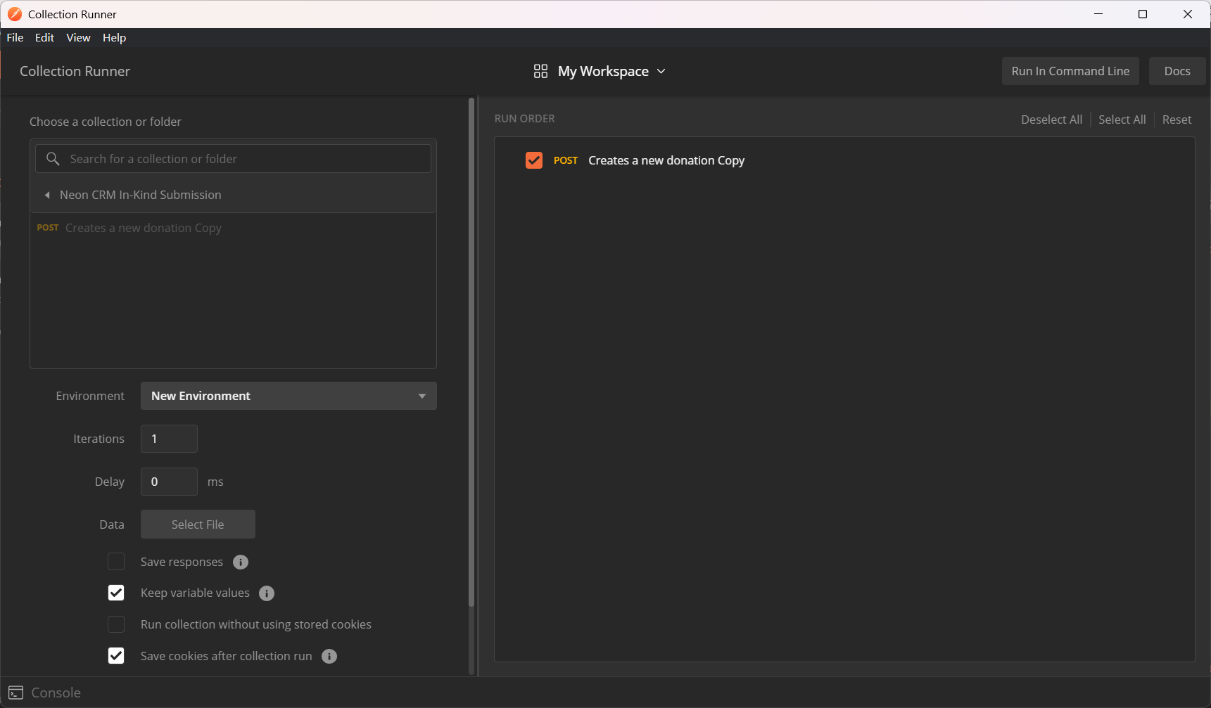This screenshot has width=1211, height=708.
Task: Open the My Workspace dropdown chevron
Action: click(661, 71)
